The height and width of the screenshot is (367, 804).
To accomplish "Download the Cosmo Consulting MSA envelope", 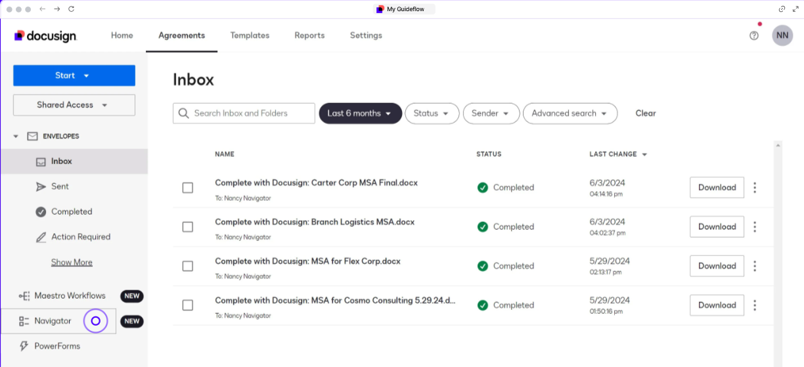I will (x=717, y=305).
